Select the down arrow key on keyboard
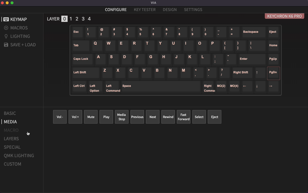 [x=260, y=86]
